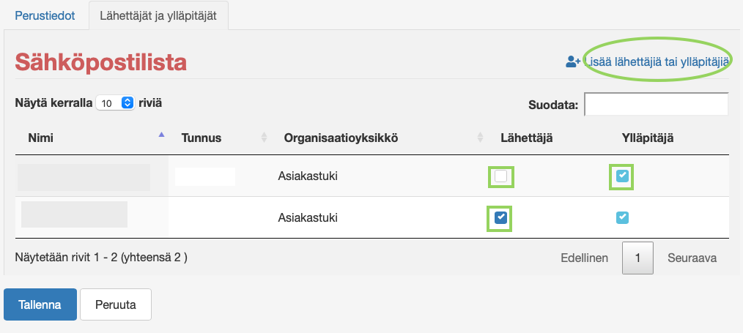This screenshot has width=743, height=333.
Task: Go to Edellinen page
Action: pyautogui.click(x=584, y=258)
